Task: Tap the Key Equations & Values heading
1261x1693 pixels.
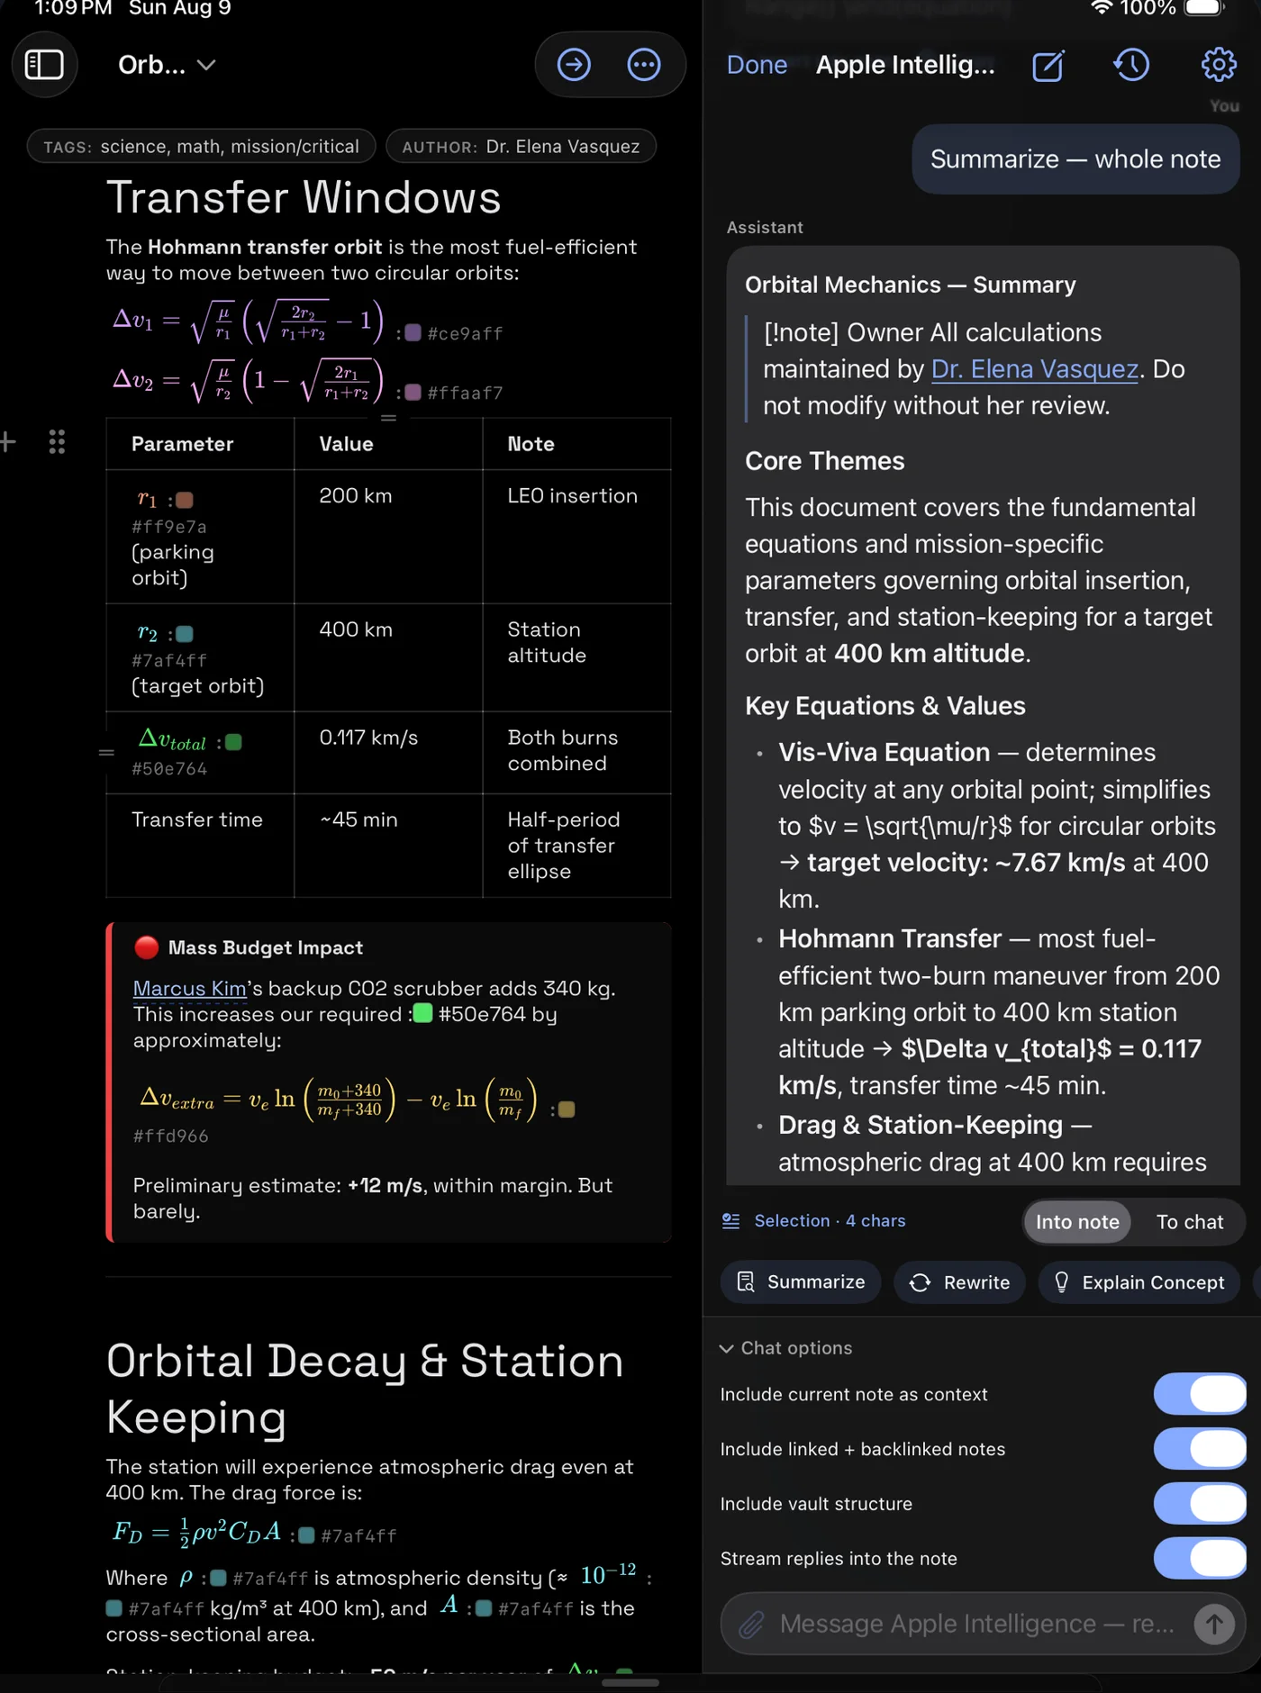Action: pyautogui.click(x=885, y=706)
